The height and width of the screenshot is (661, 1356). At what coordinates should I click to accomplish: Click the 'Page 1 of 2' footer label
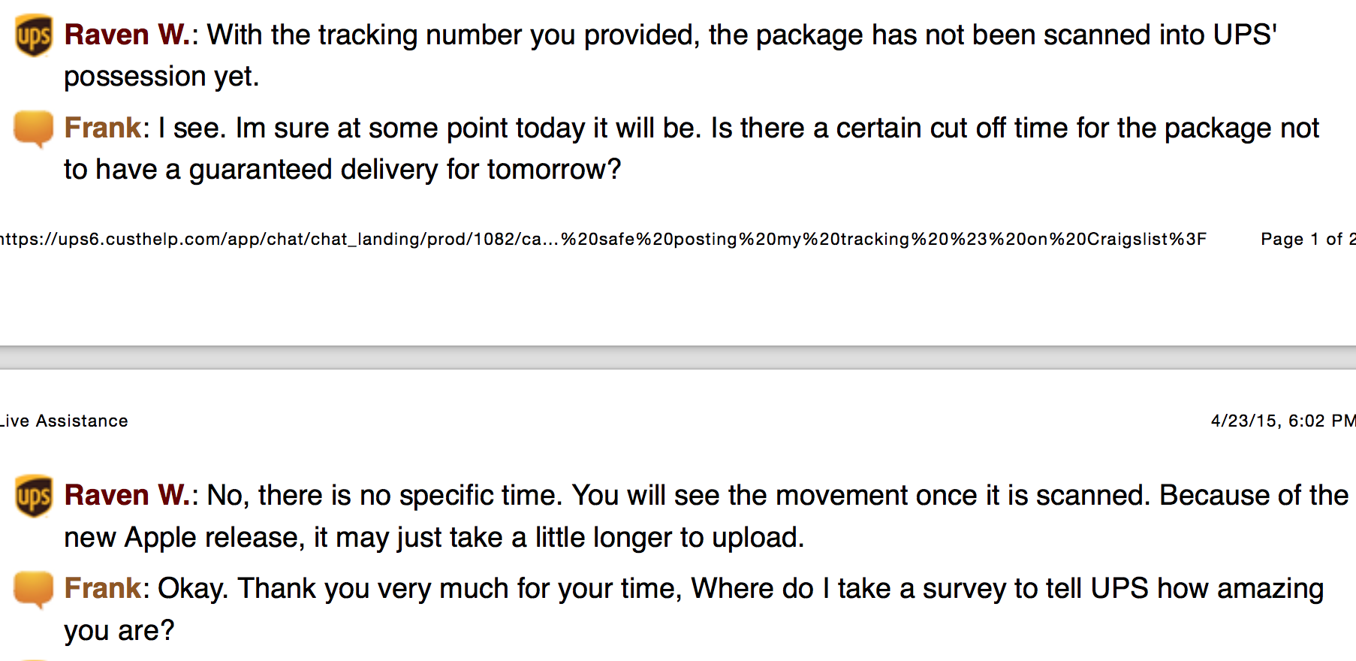tap(1308, 239)
